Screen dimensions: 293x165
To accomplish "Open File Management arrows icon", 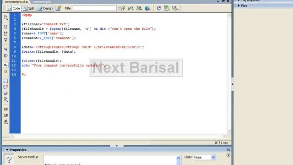I will pos(139,8).
